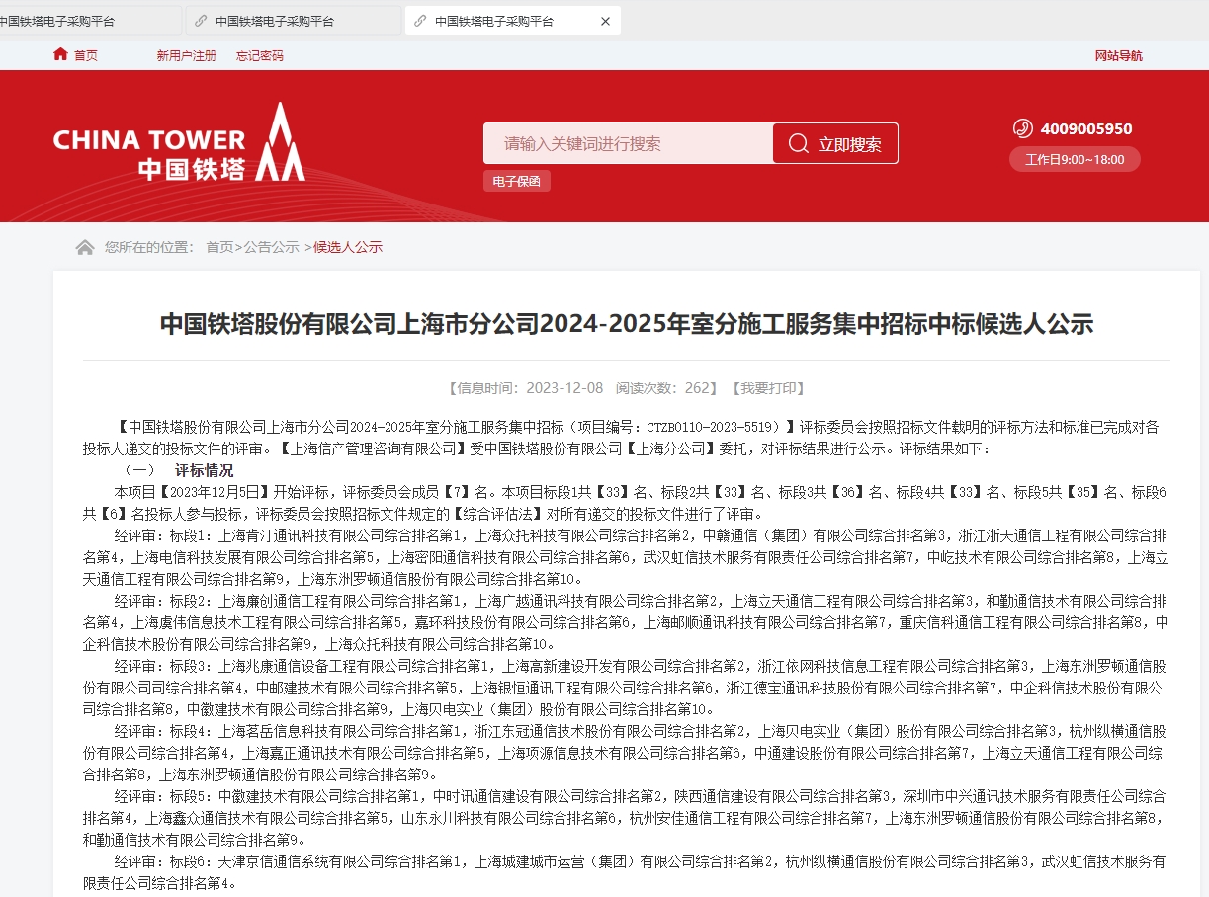1209x897 pixels.
Task: Click （一） 评标情况 section heading
Action: pyautogui.click(x=178, y=470)
